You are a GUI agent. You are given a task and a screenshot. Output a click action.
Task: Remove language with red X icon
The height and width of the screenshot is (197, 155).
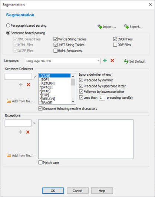tap(112, 61)
